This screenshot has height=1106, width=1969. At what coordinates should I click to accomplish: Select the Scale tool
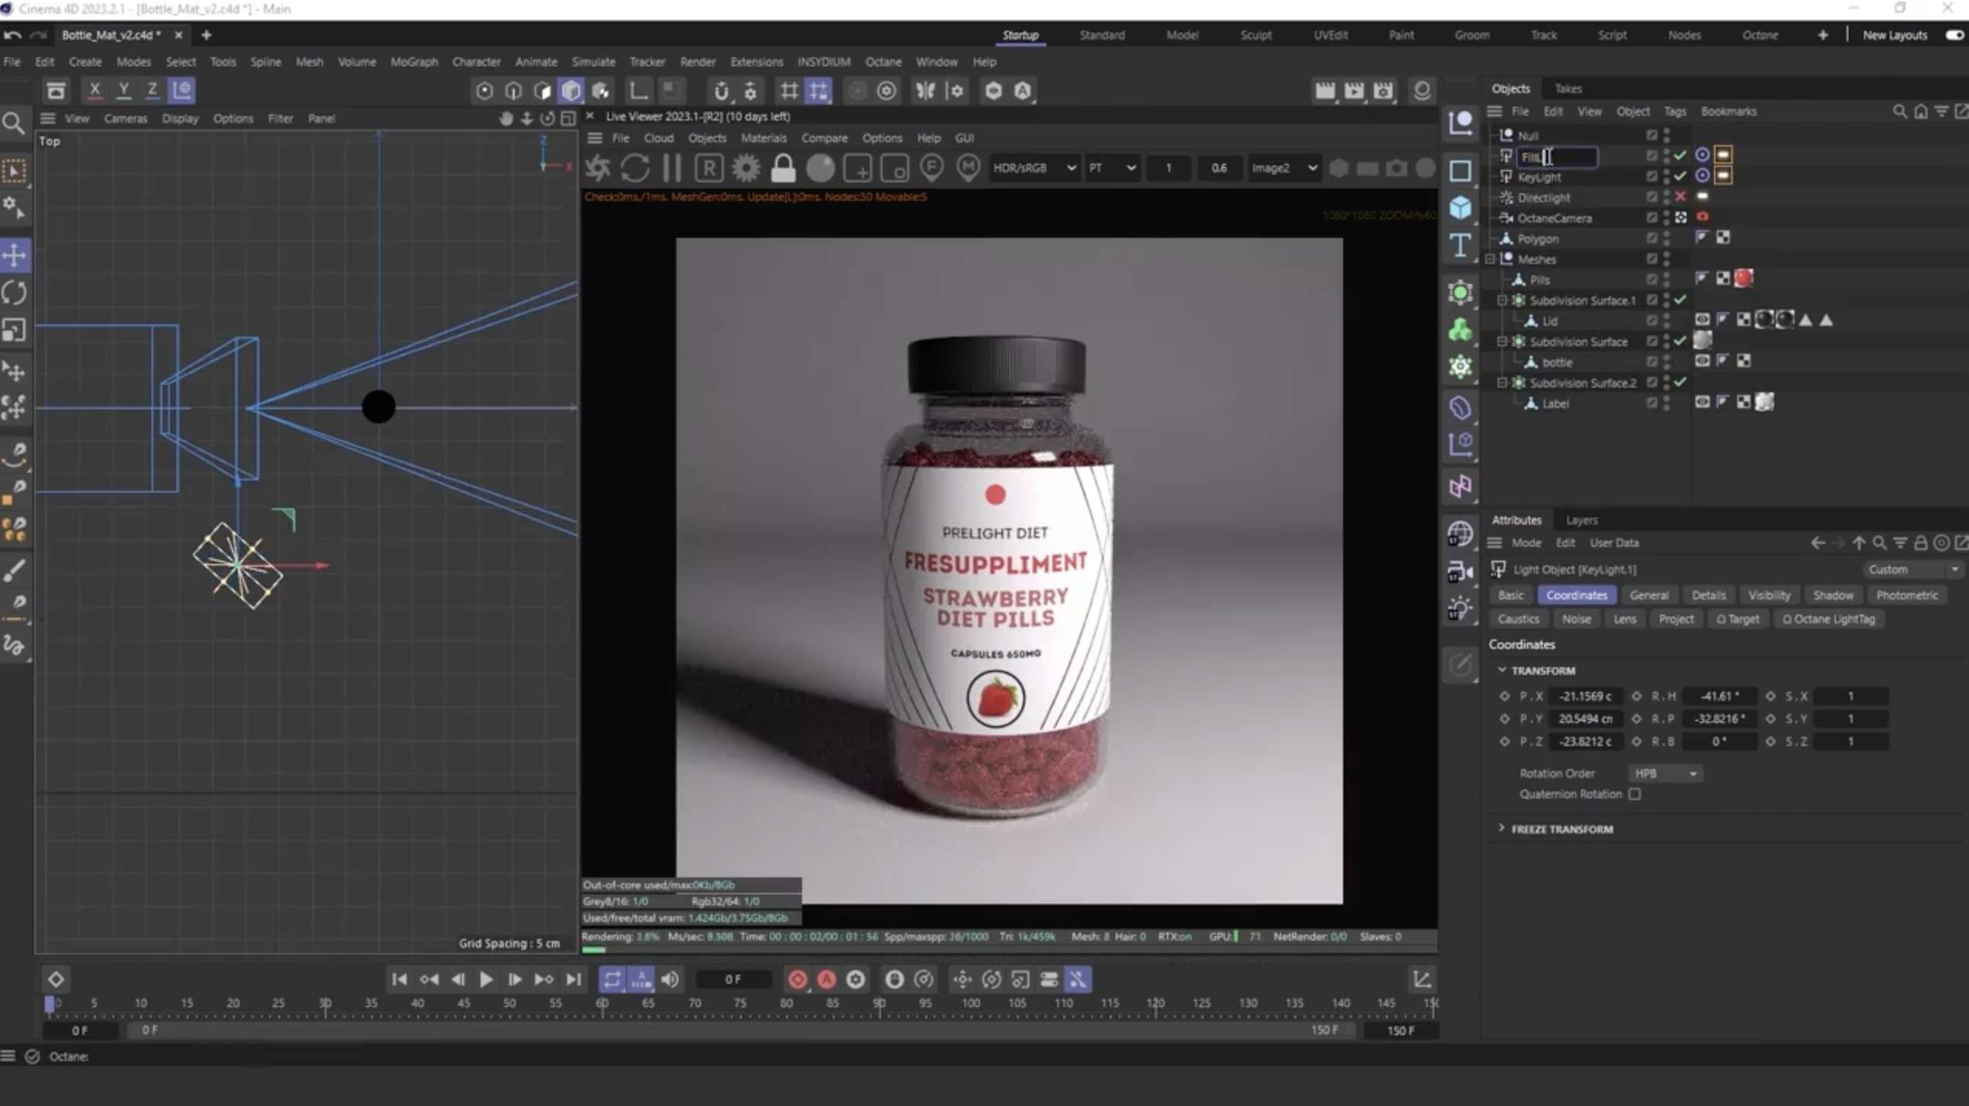pos(15,331)
